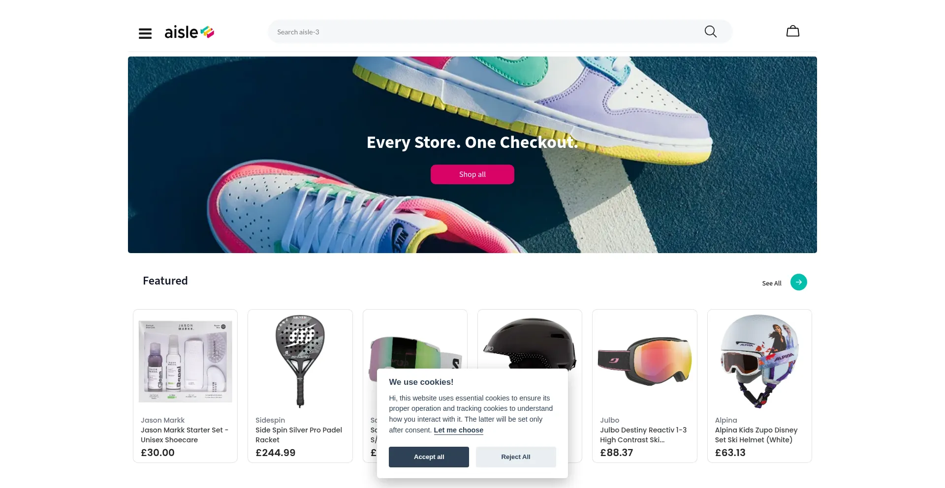Click the Shop all button
Image resolution: width=945 pixels, height=488 pixels.
pyautogui.click(x=472, y=174)
